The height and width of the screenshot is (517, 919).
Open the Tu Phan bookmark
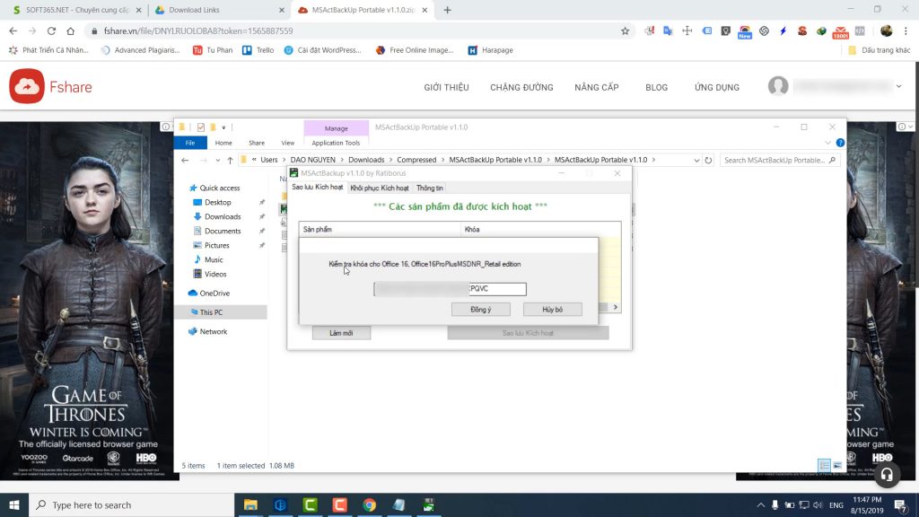pos(214,50)
